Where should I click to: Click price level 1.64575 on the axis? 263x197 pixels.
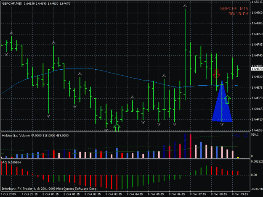[257, 87]
